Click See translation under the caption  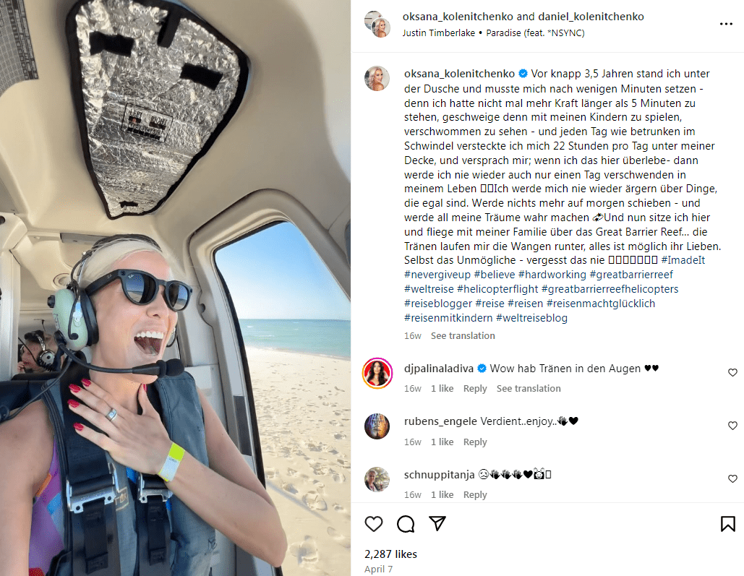pos(463,336)
